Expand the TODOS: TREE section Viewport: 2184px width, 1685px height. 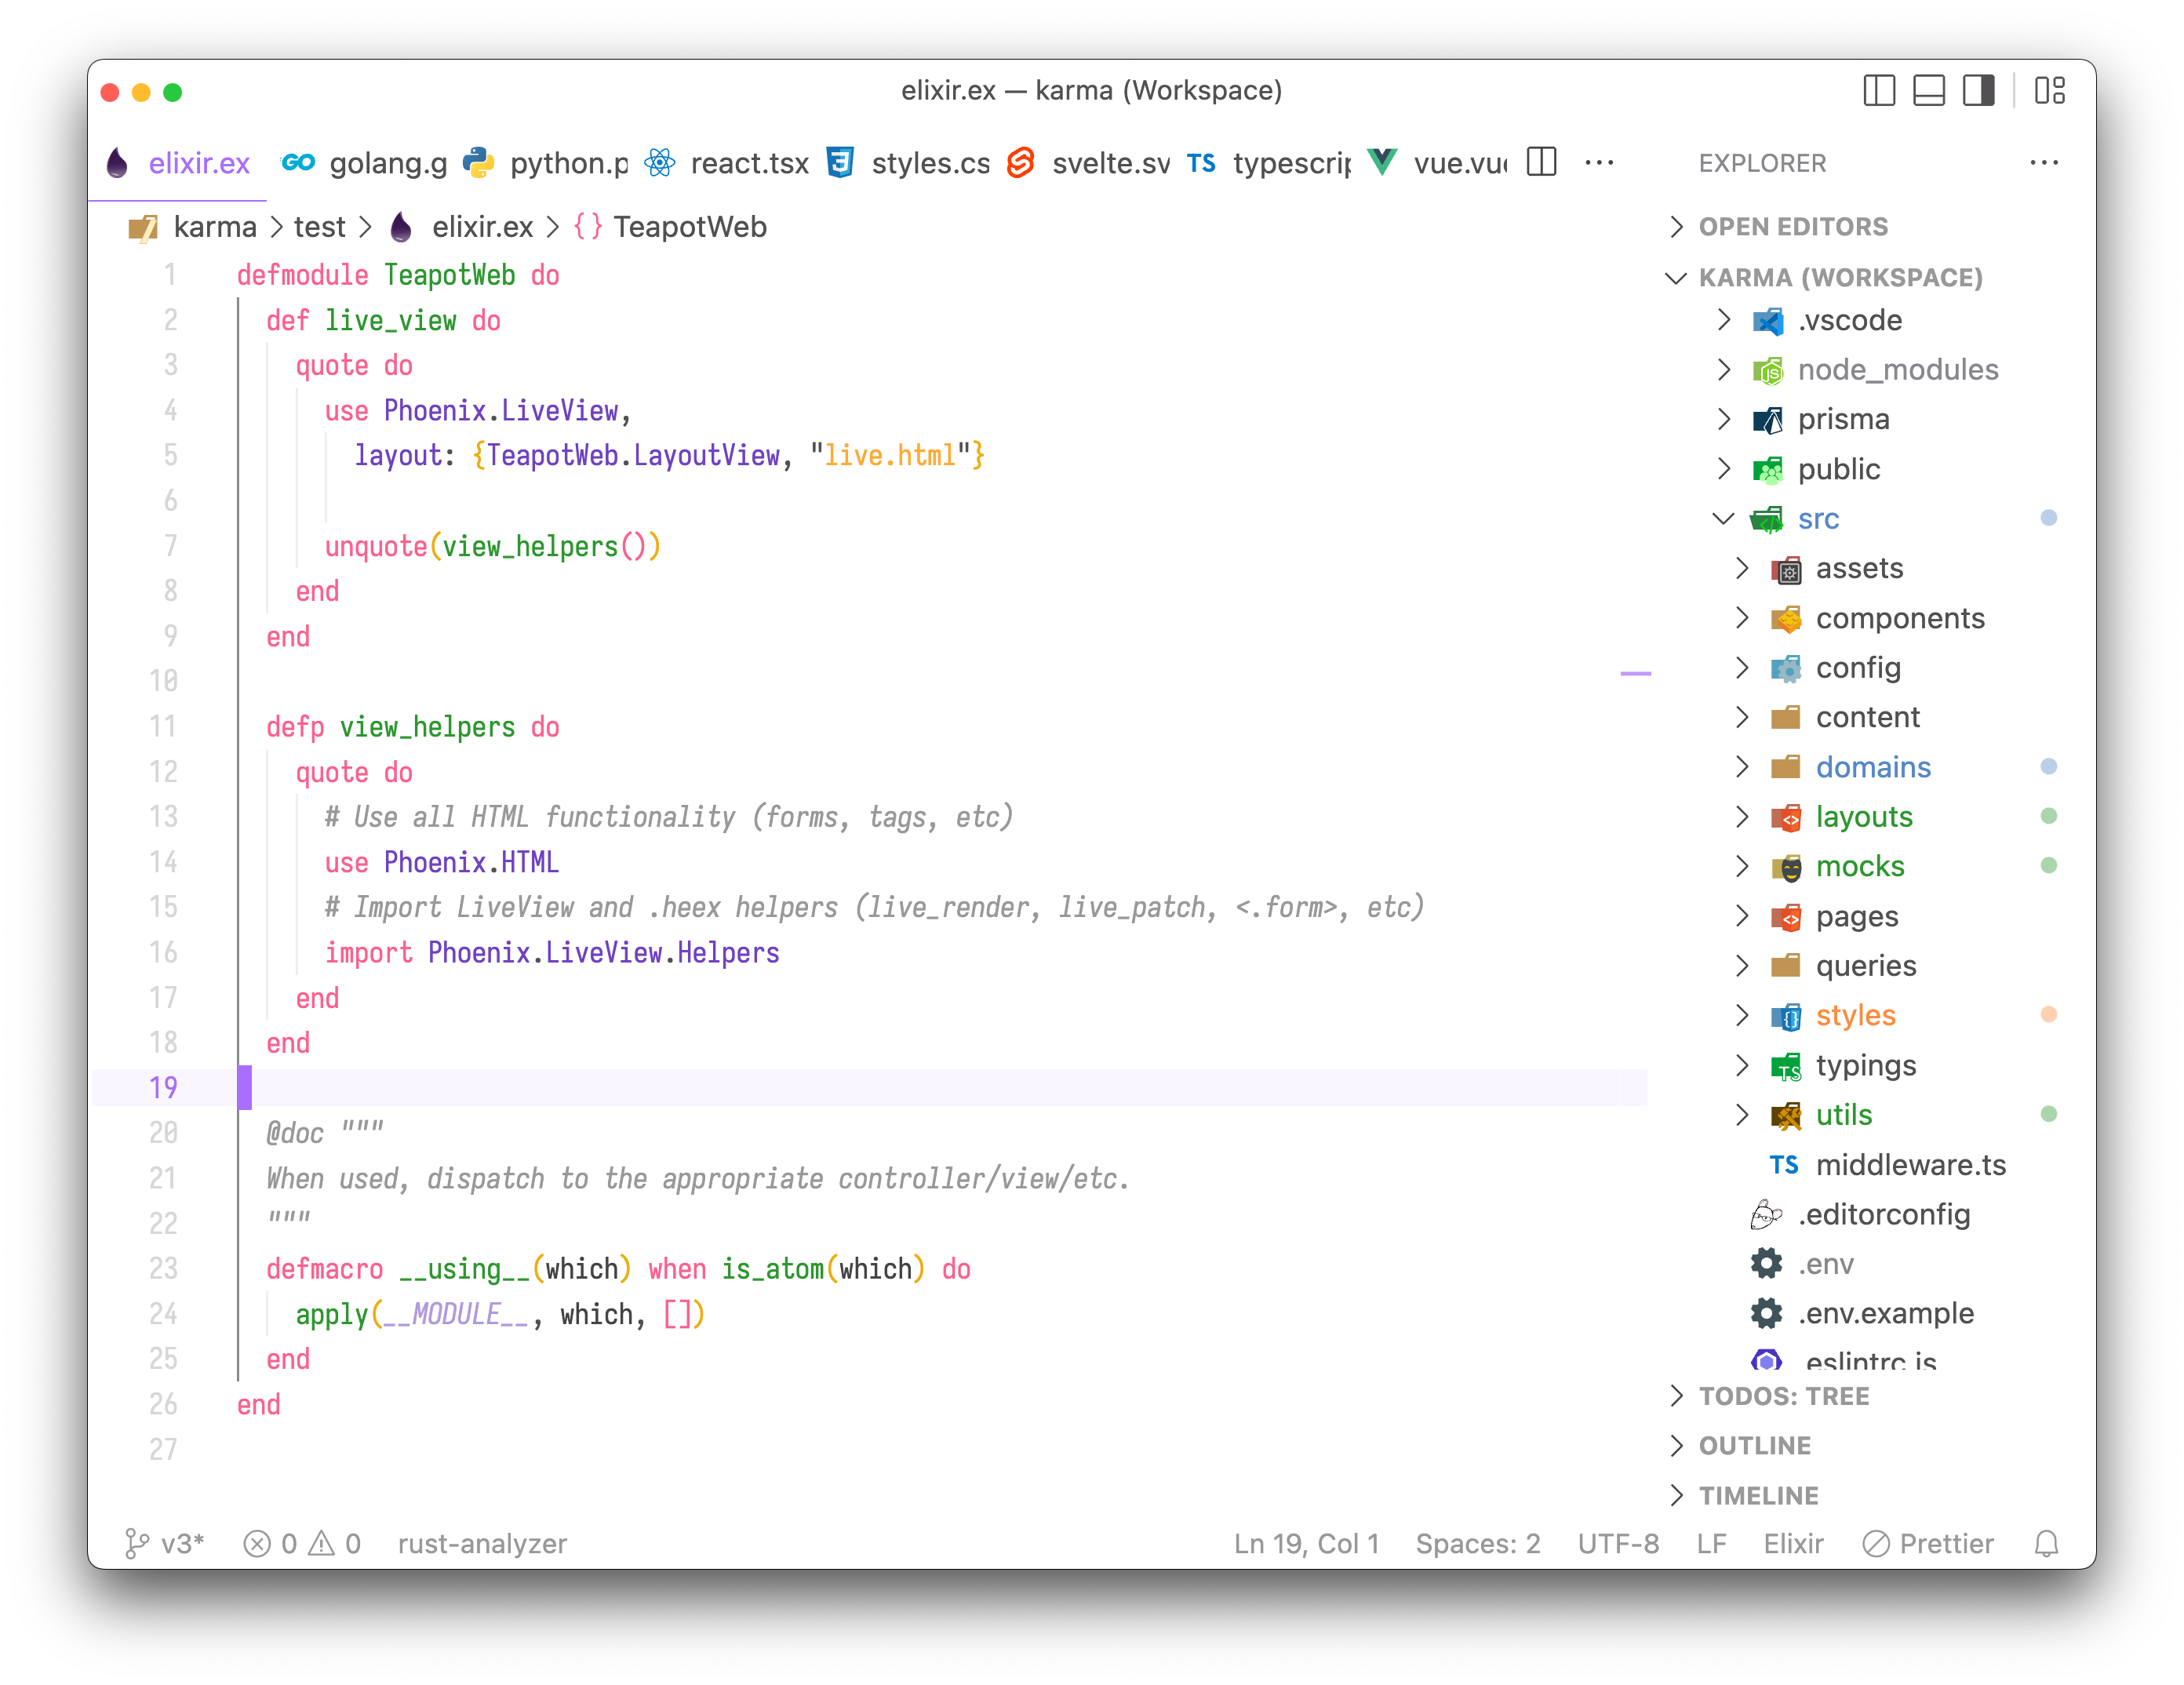(1783, 1396)
